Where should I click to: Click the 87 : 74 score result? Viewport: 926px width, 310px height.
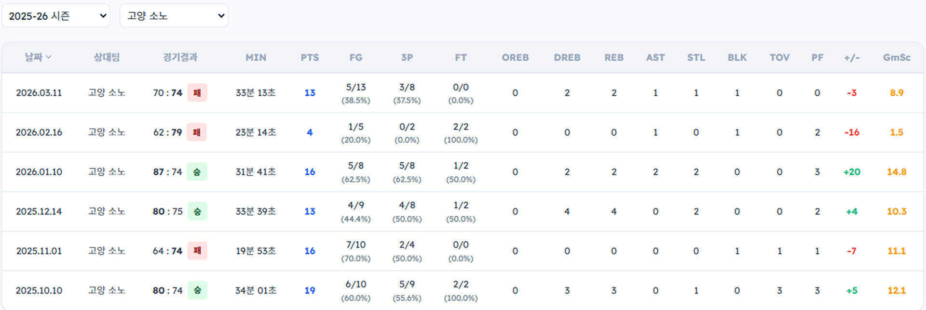(167, 172)
